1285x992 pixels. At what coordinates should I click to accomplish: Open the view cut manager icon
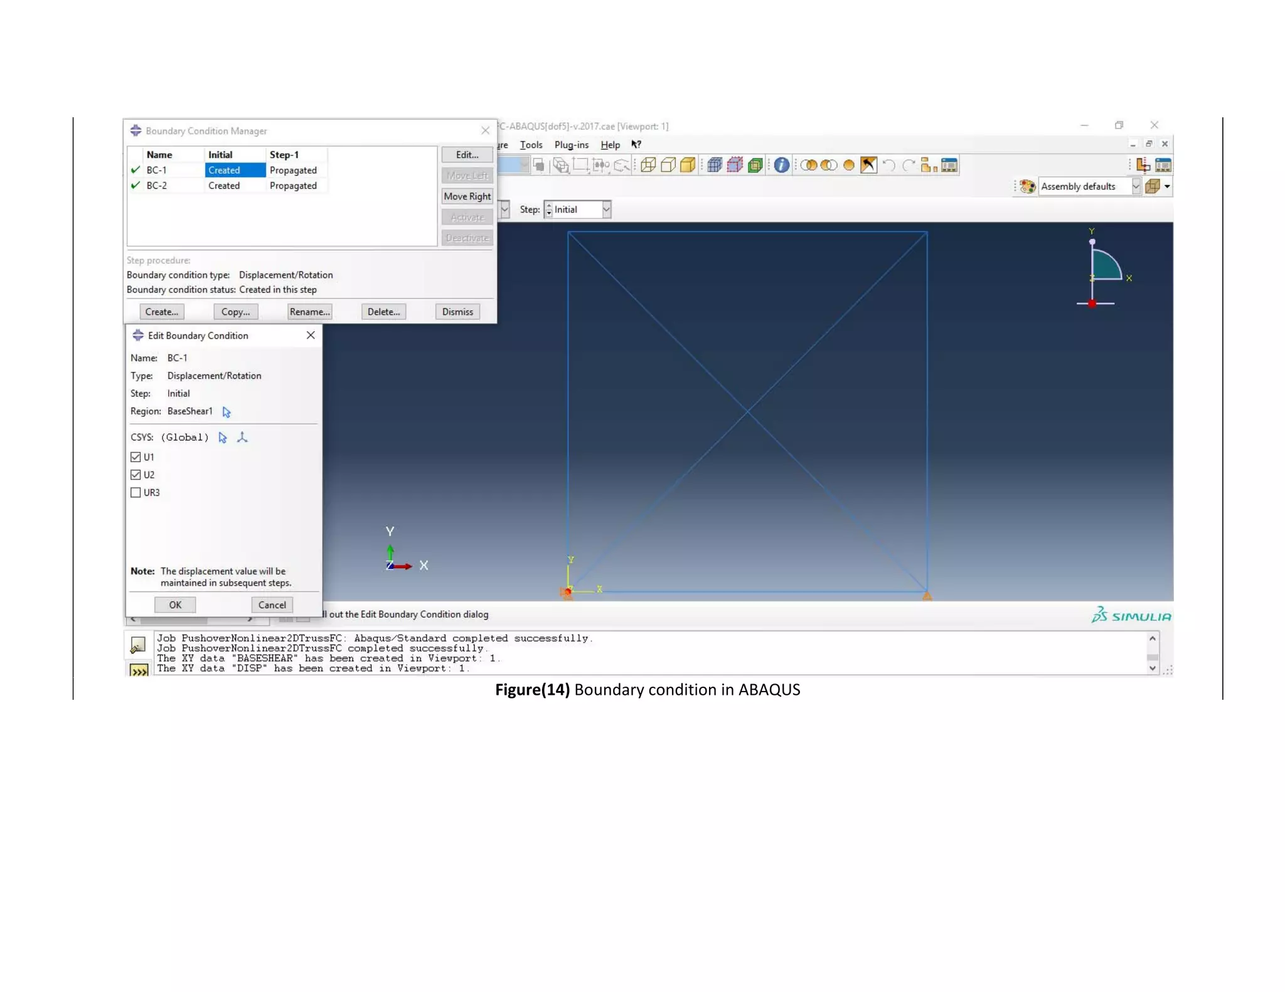click(x=1163, y=166)
